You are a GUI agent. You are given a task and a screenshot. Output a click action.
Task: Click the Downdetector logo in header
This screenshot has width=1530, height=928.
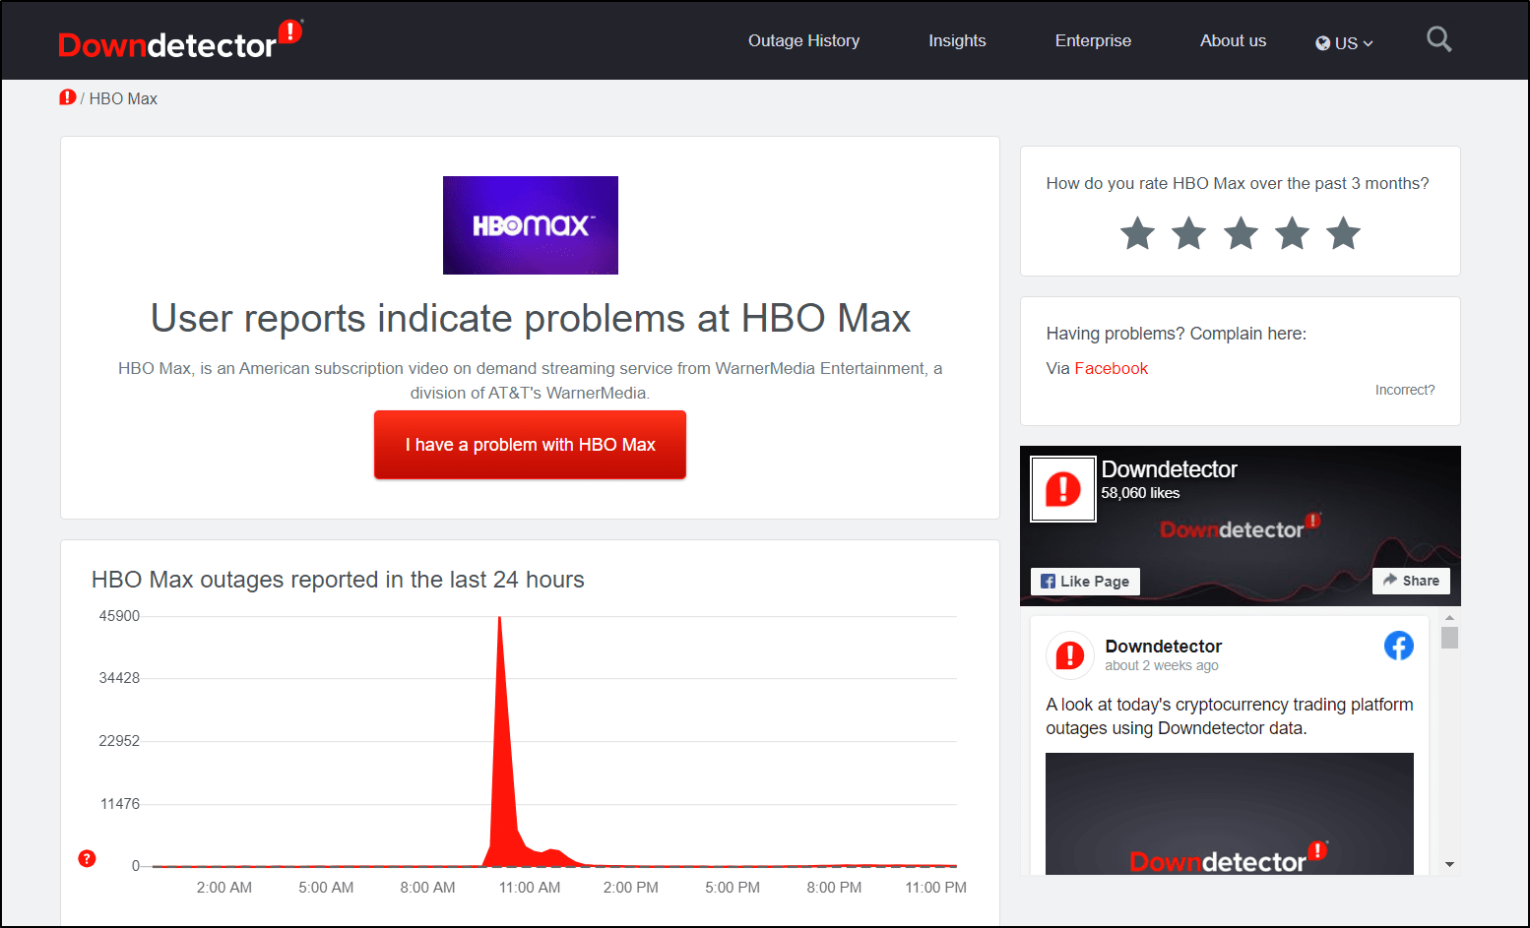click(180, 40)
